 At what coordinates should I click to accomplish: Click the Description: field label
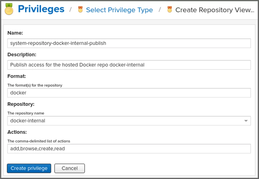(x=22, y=55)
